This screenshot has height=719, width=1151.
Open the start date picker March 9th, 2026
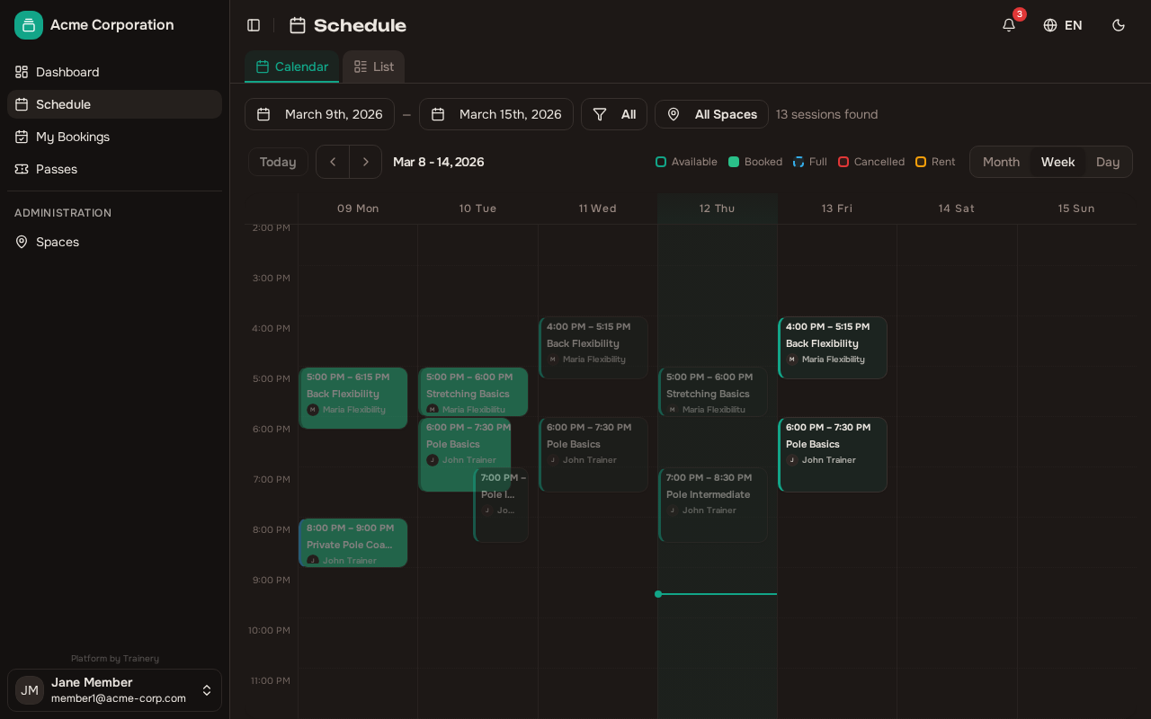pyautogui.click(x=319, y=114)
